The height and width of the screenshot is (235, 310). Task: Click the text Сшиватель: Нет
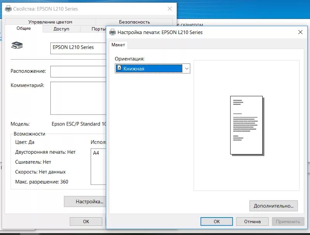(x=33, y=162)
